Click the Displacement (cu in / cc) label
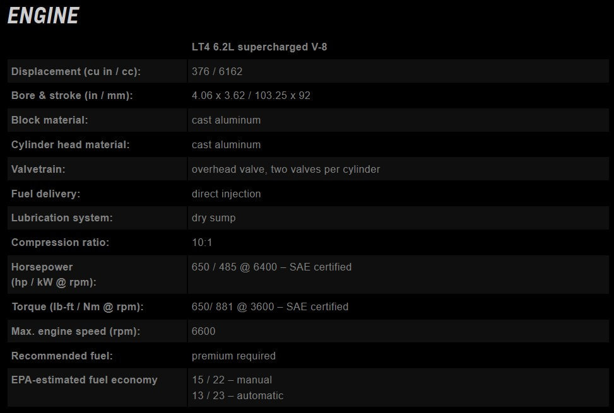 point(76,72)
